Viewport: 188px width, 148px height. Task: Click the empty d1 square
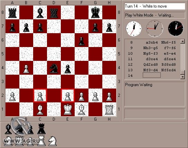pos(54,109)
